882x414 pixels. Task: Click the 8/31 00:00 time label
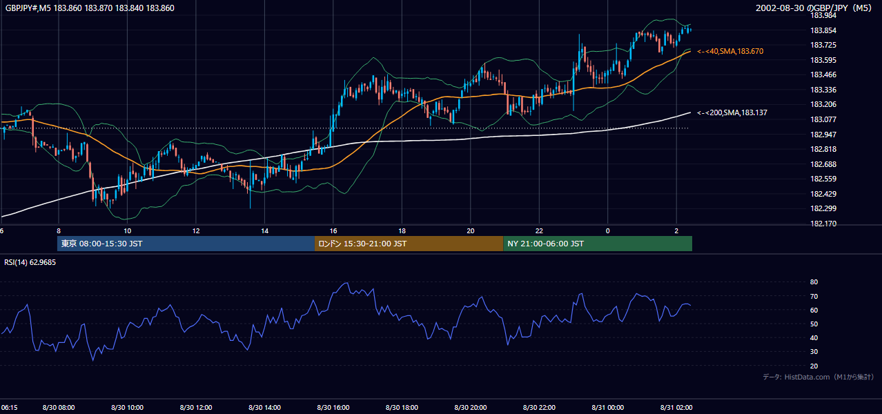608,407
